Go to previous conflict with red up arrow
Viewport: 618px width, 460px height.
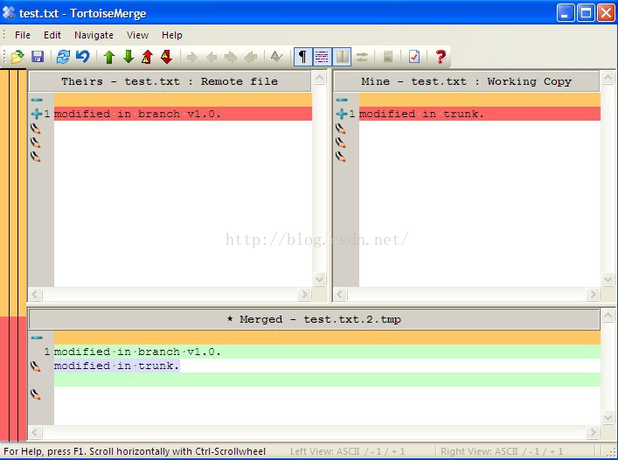pyautogui.click(x=148, y=57)
